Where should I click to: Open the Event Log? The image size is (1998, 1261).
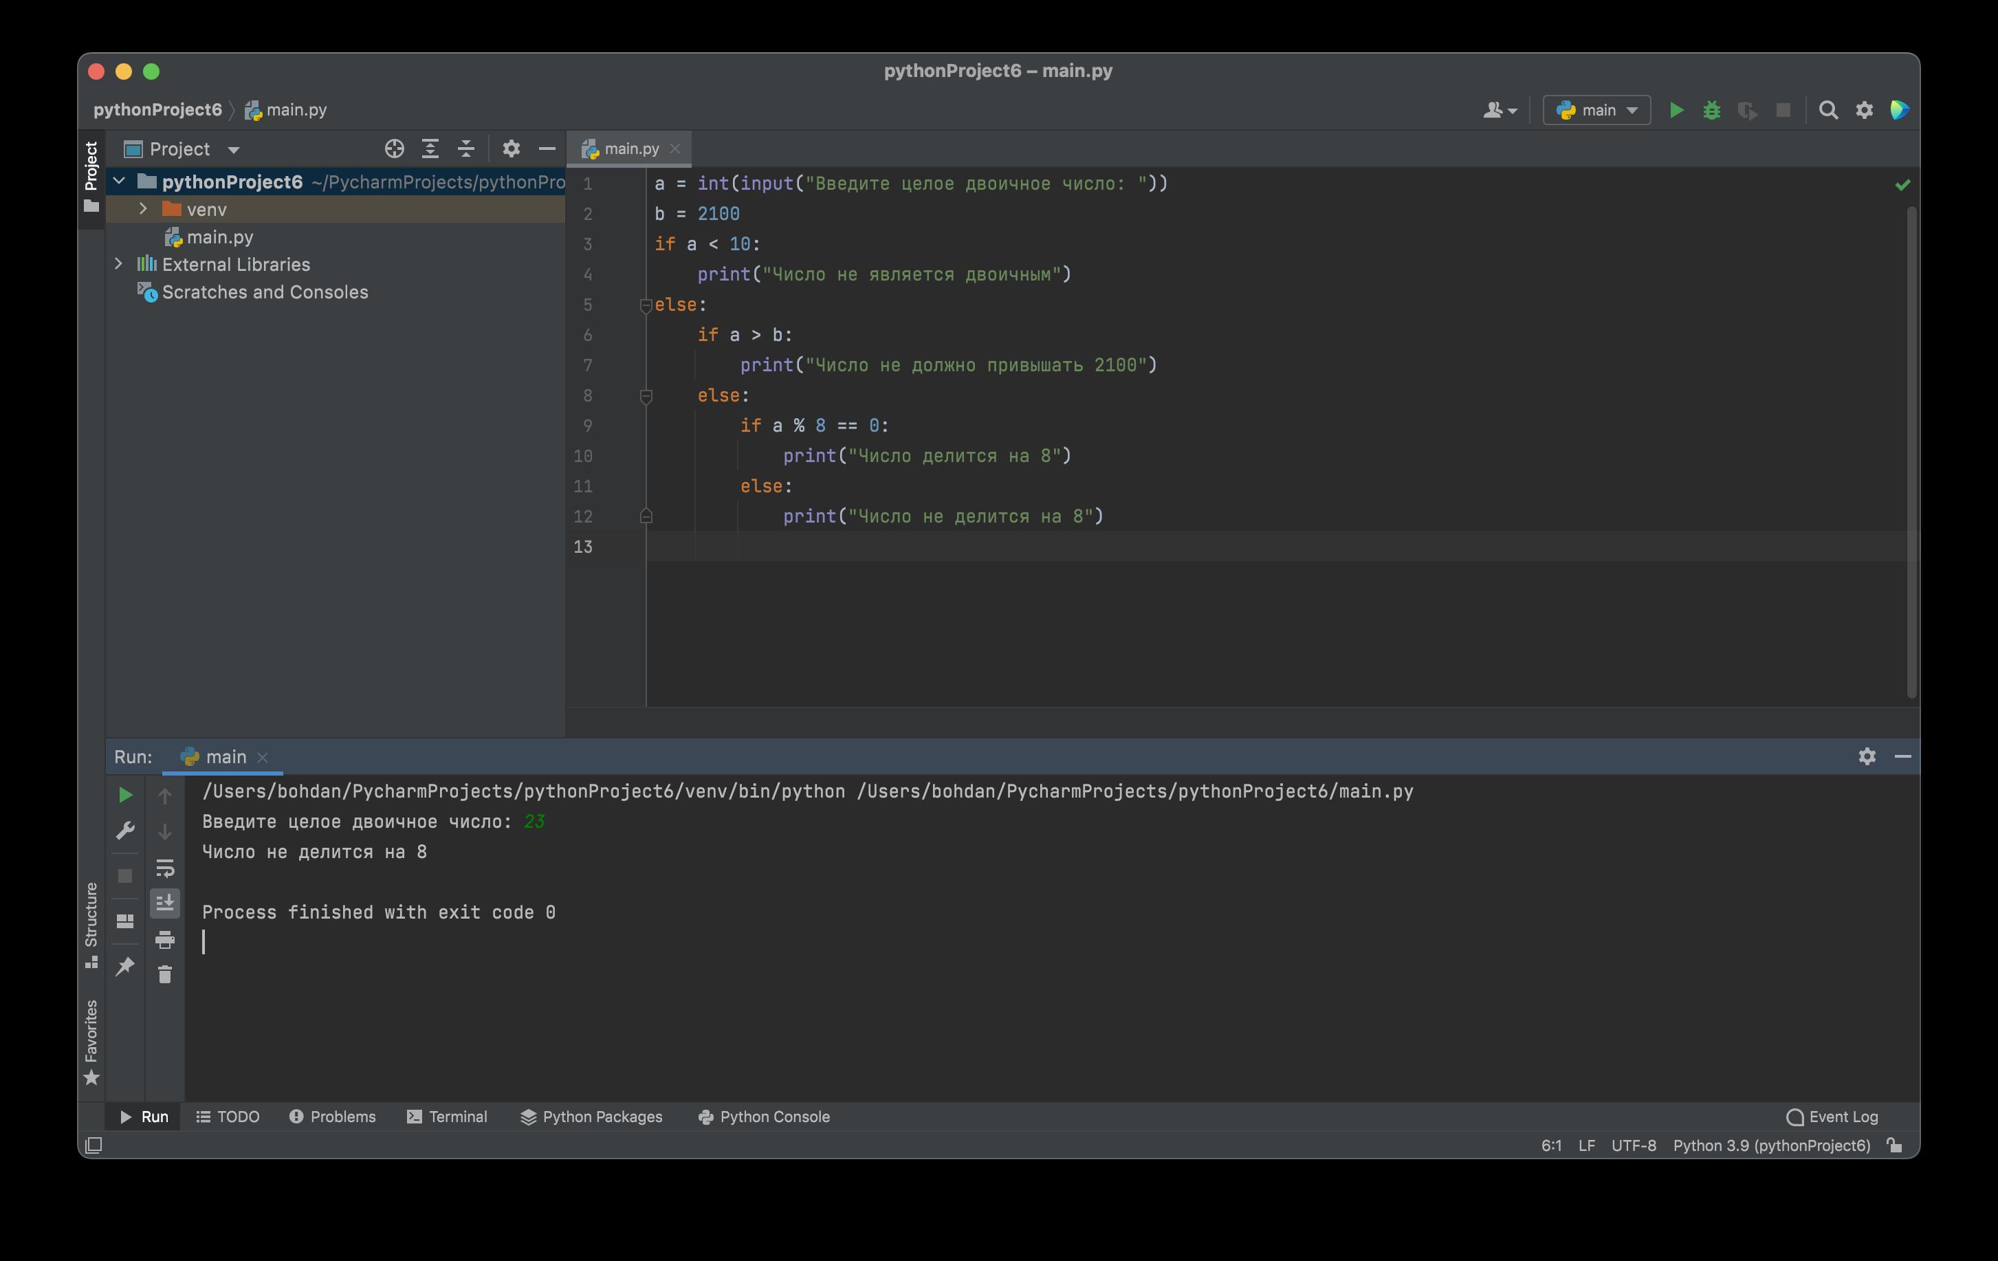click(x=1832, y=1117)
